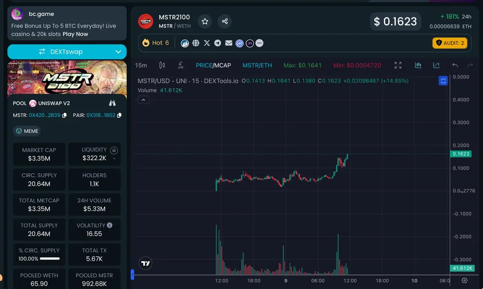Open the website globe icon
The height and width of the screenshot is (289, 483).
coord(196,43)
